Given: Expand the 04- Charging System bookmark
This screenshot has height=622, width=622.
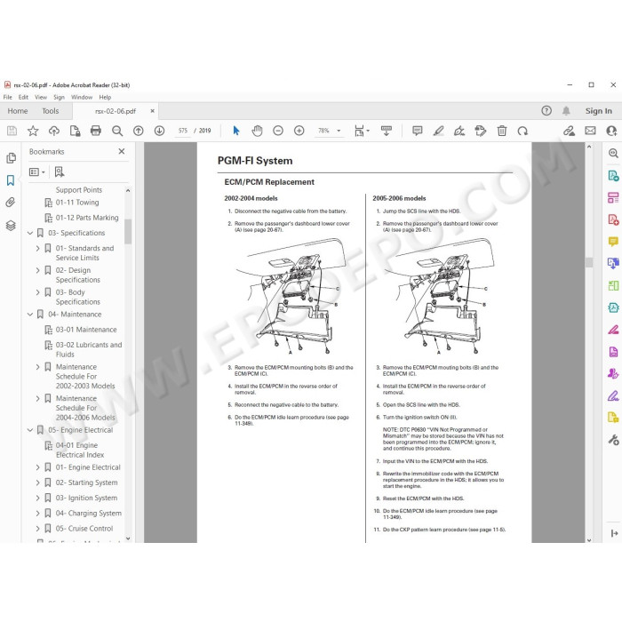Looking at the screenshot, I should (37, 514).
